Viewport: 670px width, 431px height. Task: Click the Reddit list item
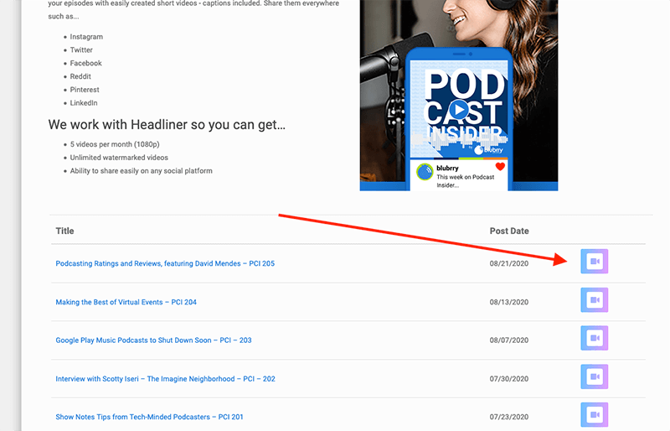(80, 76)
